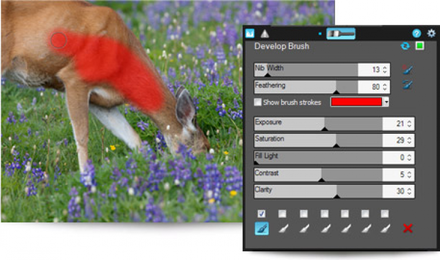Viewport: 440px width, 260px height.
Task: Select the active first brush icon
Action: [x=262, y=228]
